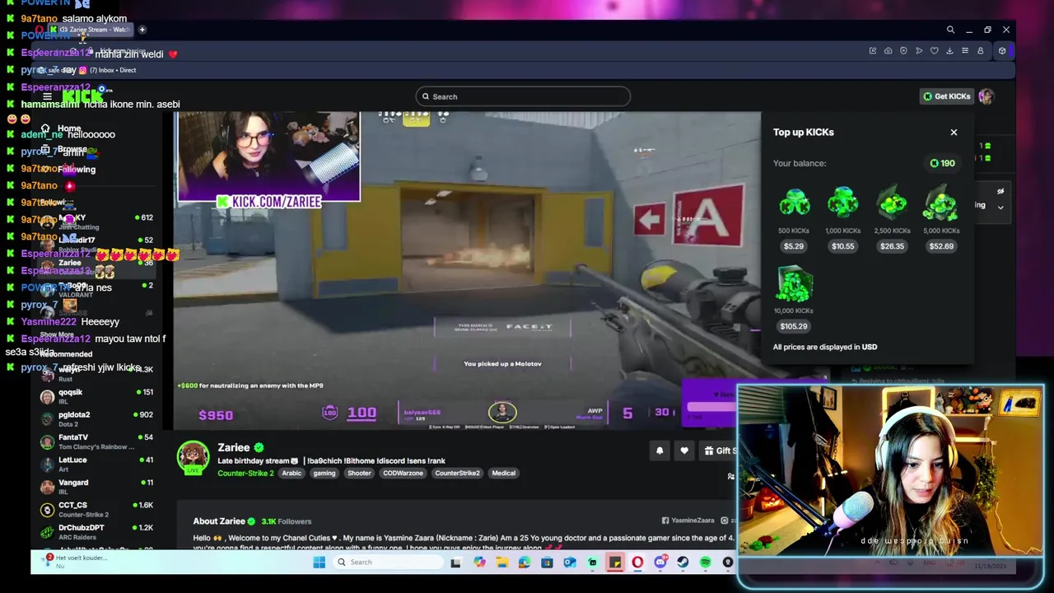Click the CounterStrike2 tag

[457, 473]
